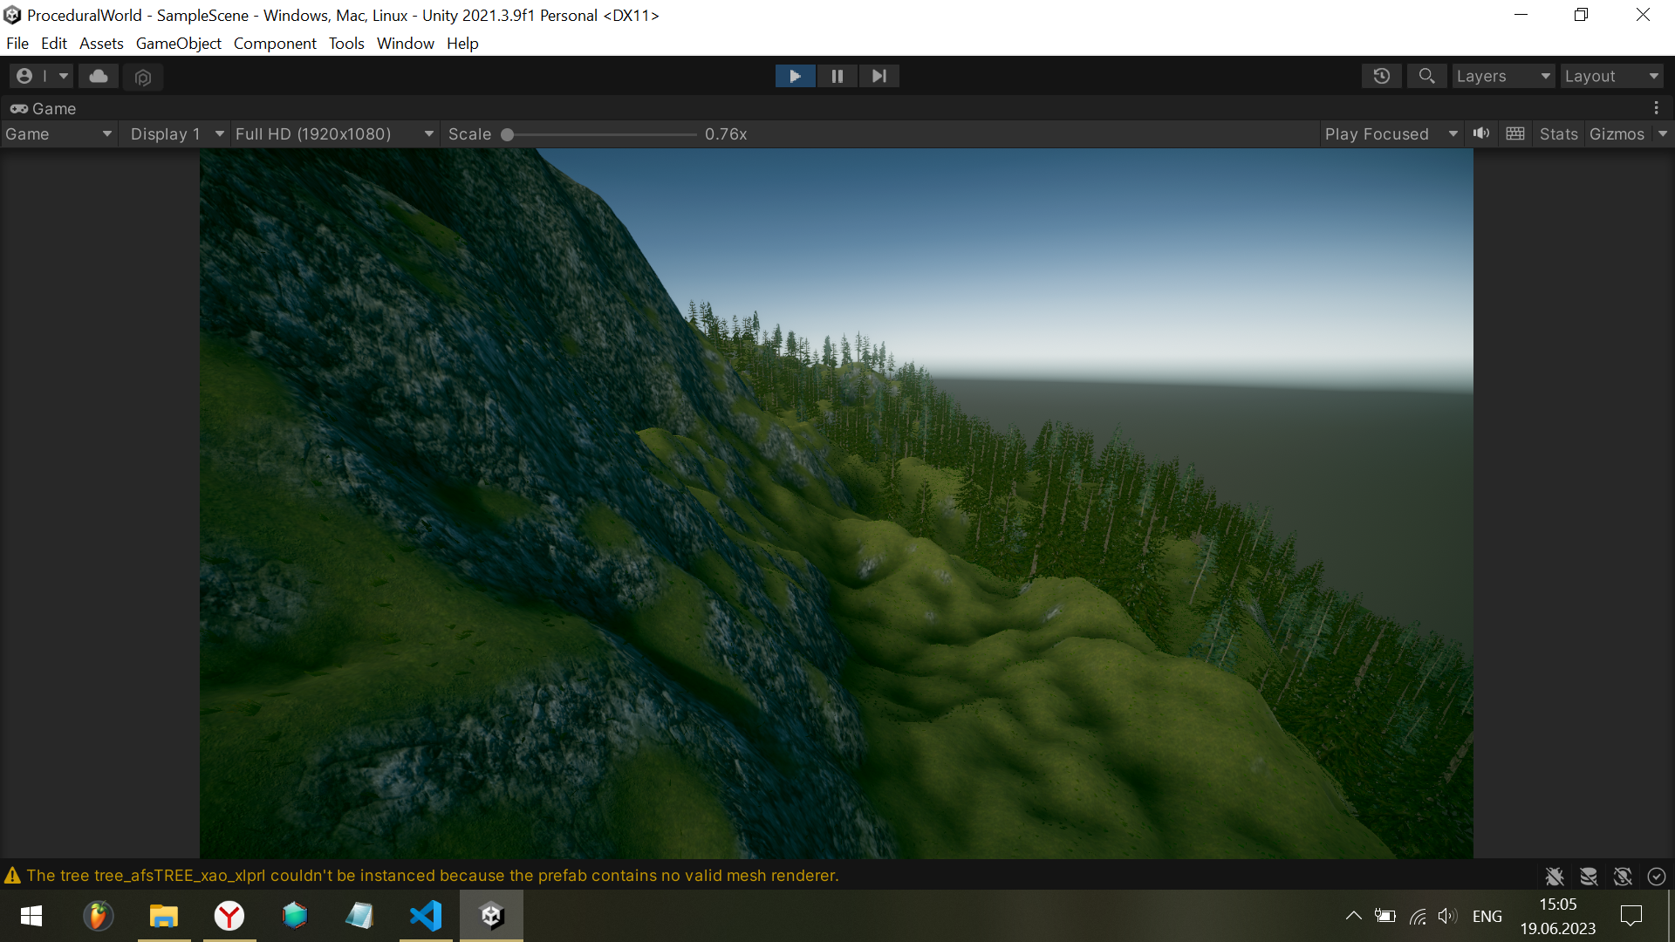The image size is (1675, 942).
Task: Mute game audio toggle
Action: tap(1481, 133)
